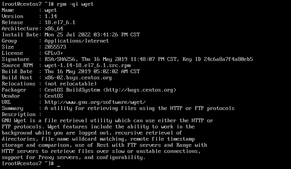Click the Summary line text about retrieving files
This screenshot has width=291, height=169.
[139, 108]
